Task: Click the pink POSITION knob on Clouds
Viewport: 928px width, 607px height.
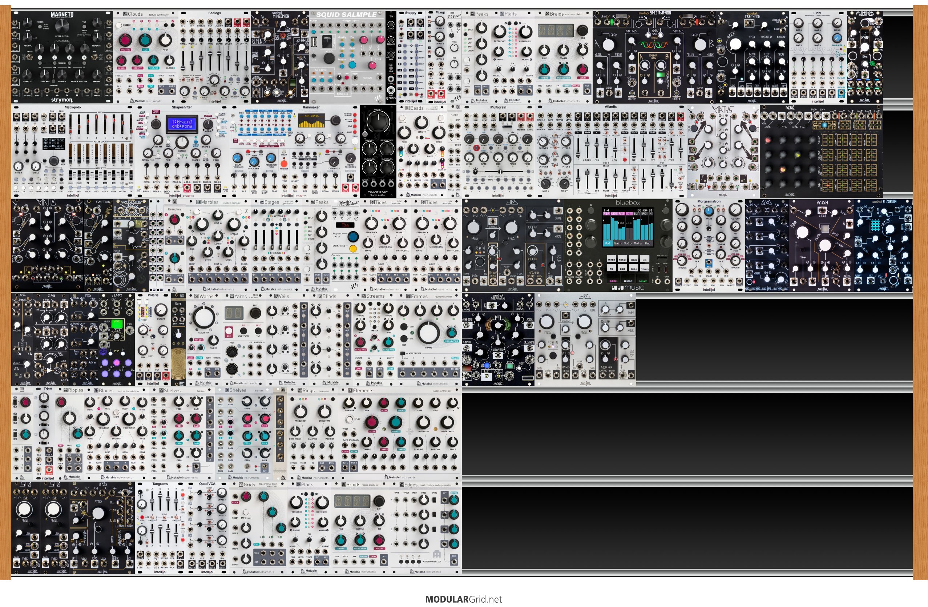Action: tap(126, 40)
